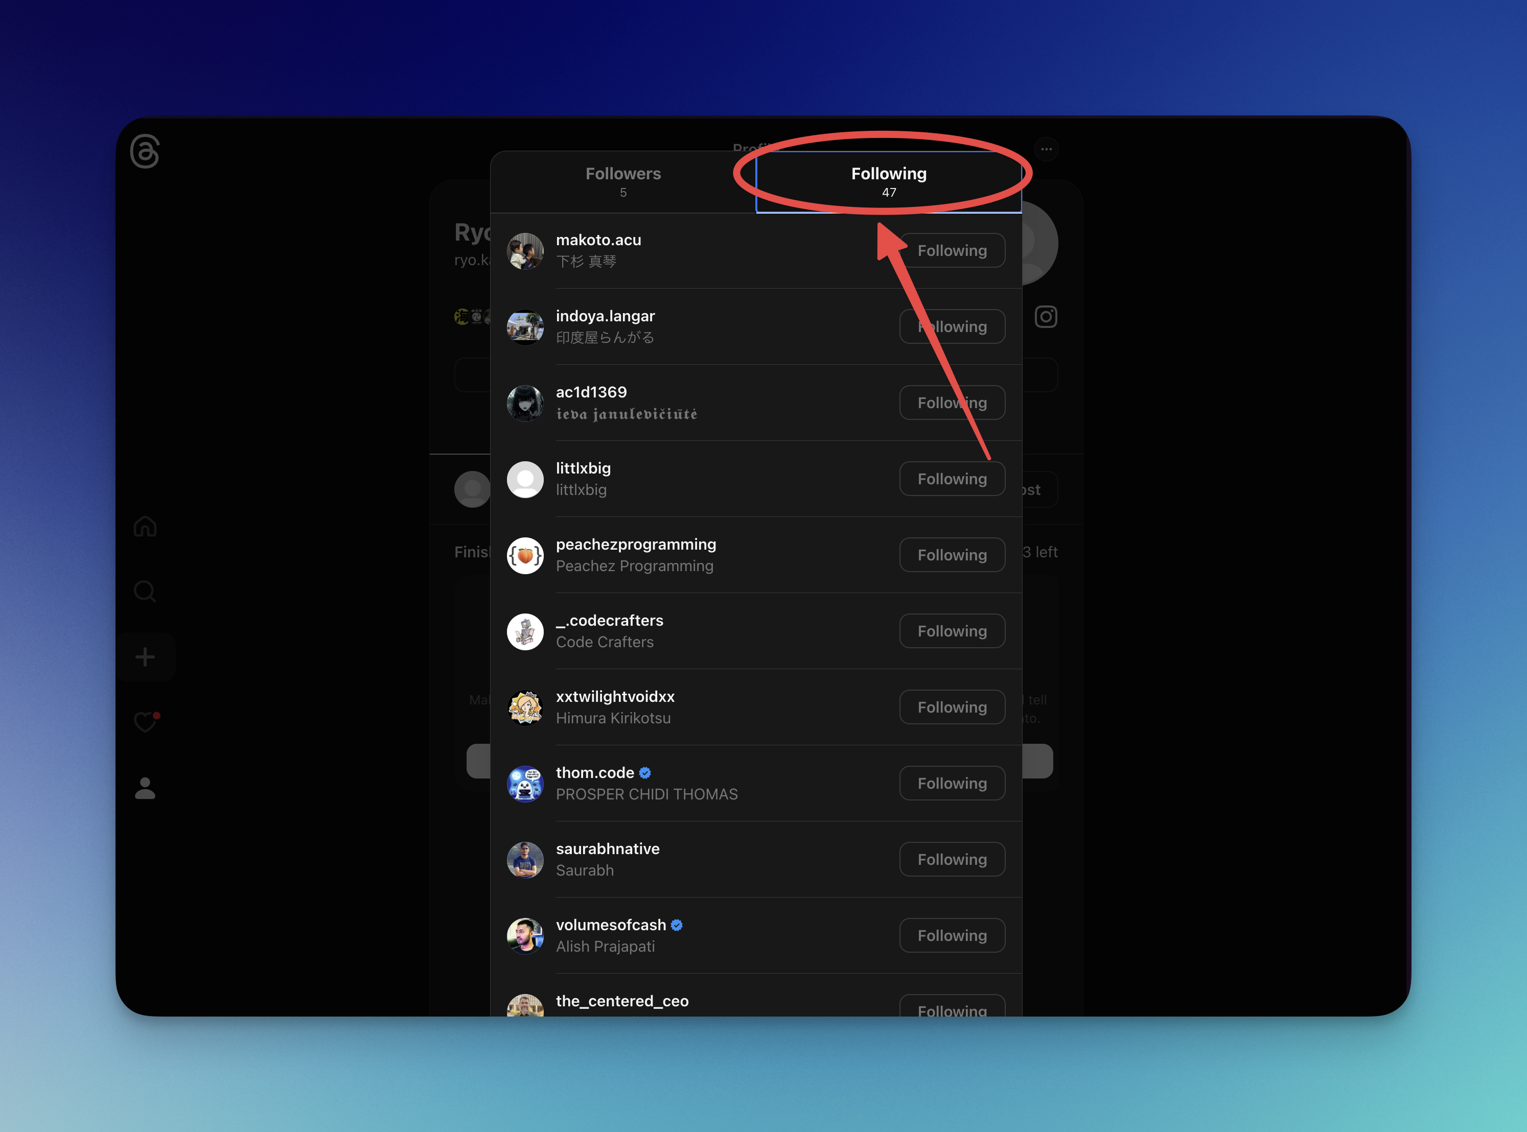Click saurabhnative avatar picture

(525, 860)
